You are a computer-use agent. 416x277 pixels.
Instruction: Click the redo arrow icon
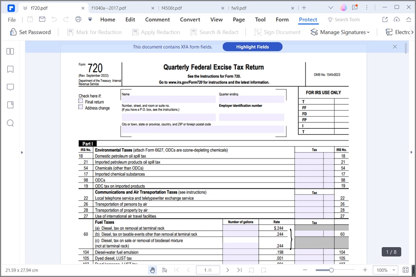coord(66,19)
